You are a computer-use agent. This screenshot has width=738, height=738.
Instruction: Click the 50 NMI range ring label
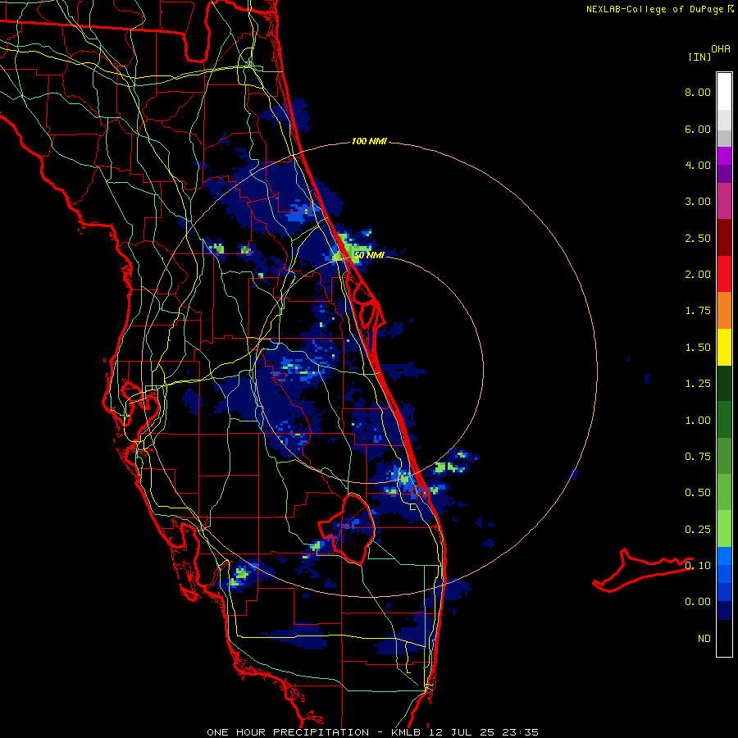click(369, 255)
